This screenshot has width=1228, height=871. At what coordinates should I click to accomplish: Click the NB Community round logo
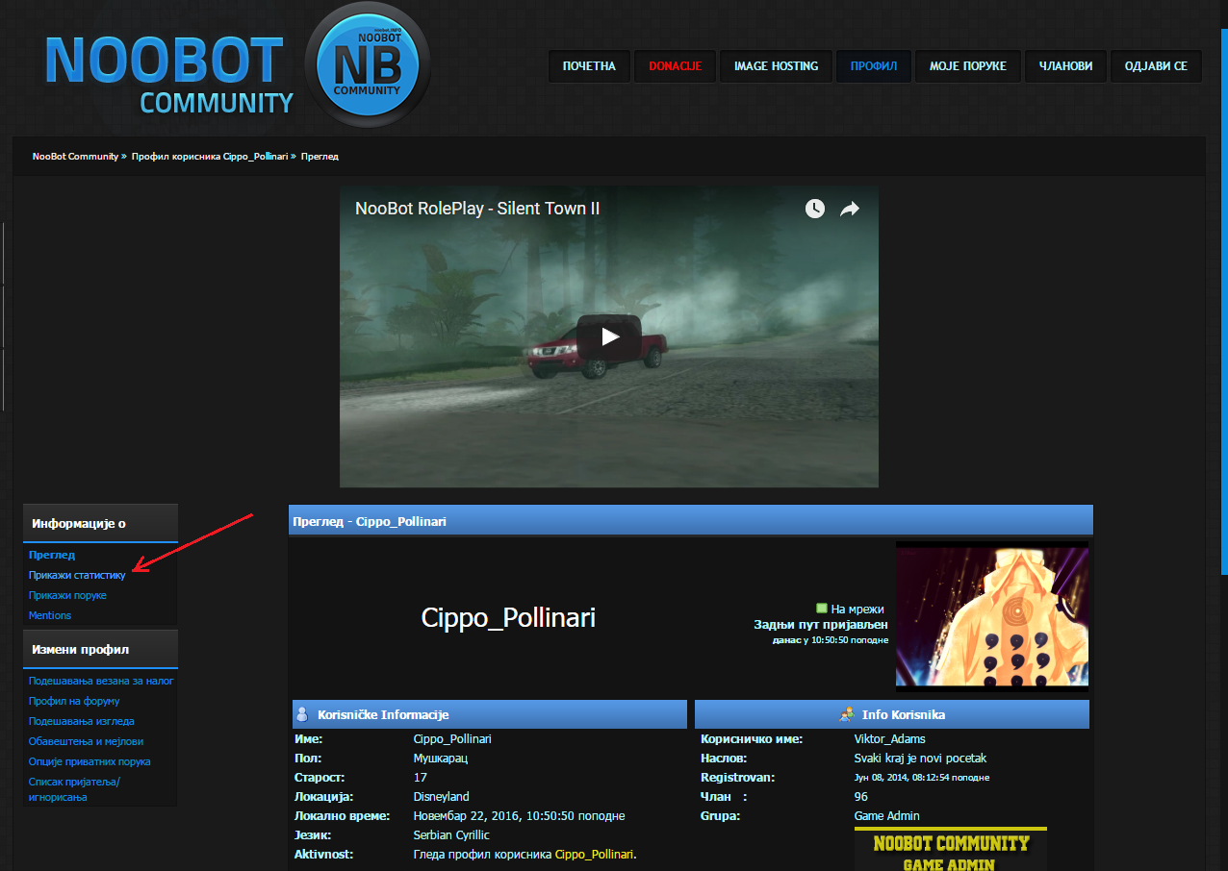(x=367, y=66)
